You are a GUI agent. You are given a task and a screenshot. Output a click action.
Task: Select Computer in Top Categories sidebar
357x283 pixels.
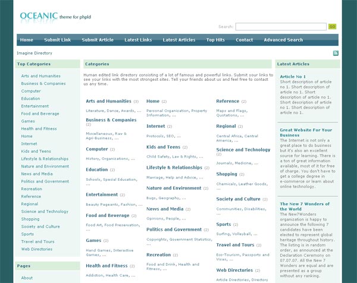(31, 91)
